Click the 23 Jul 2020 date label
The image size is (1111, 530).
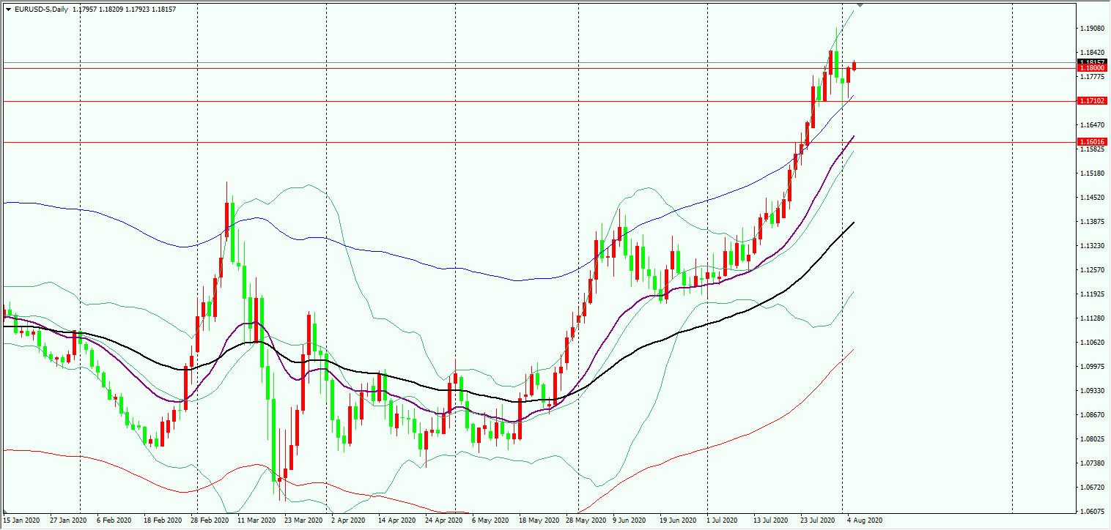point(818,520)
